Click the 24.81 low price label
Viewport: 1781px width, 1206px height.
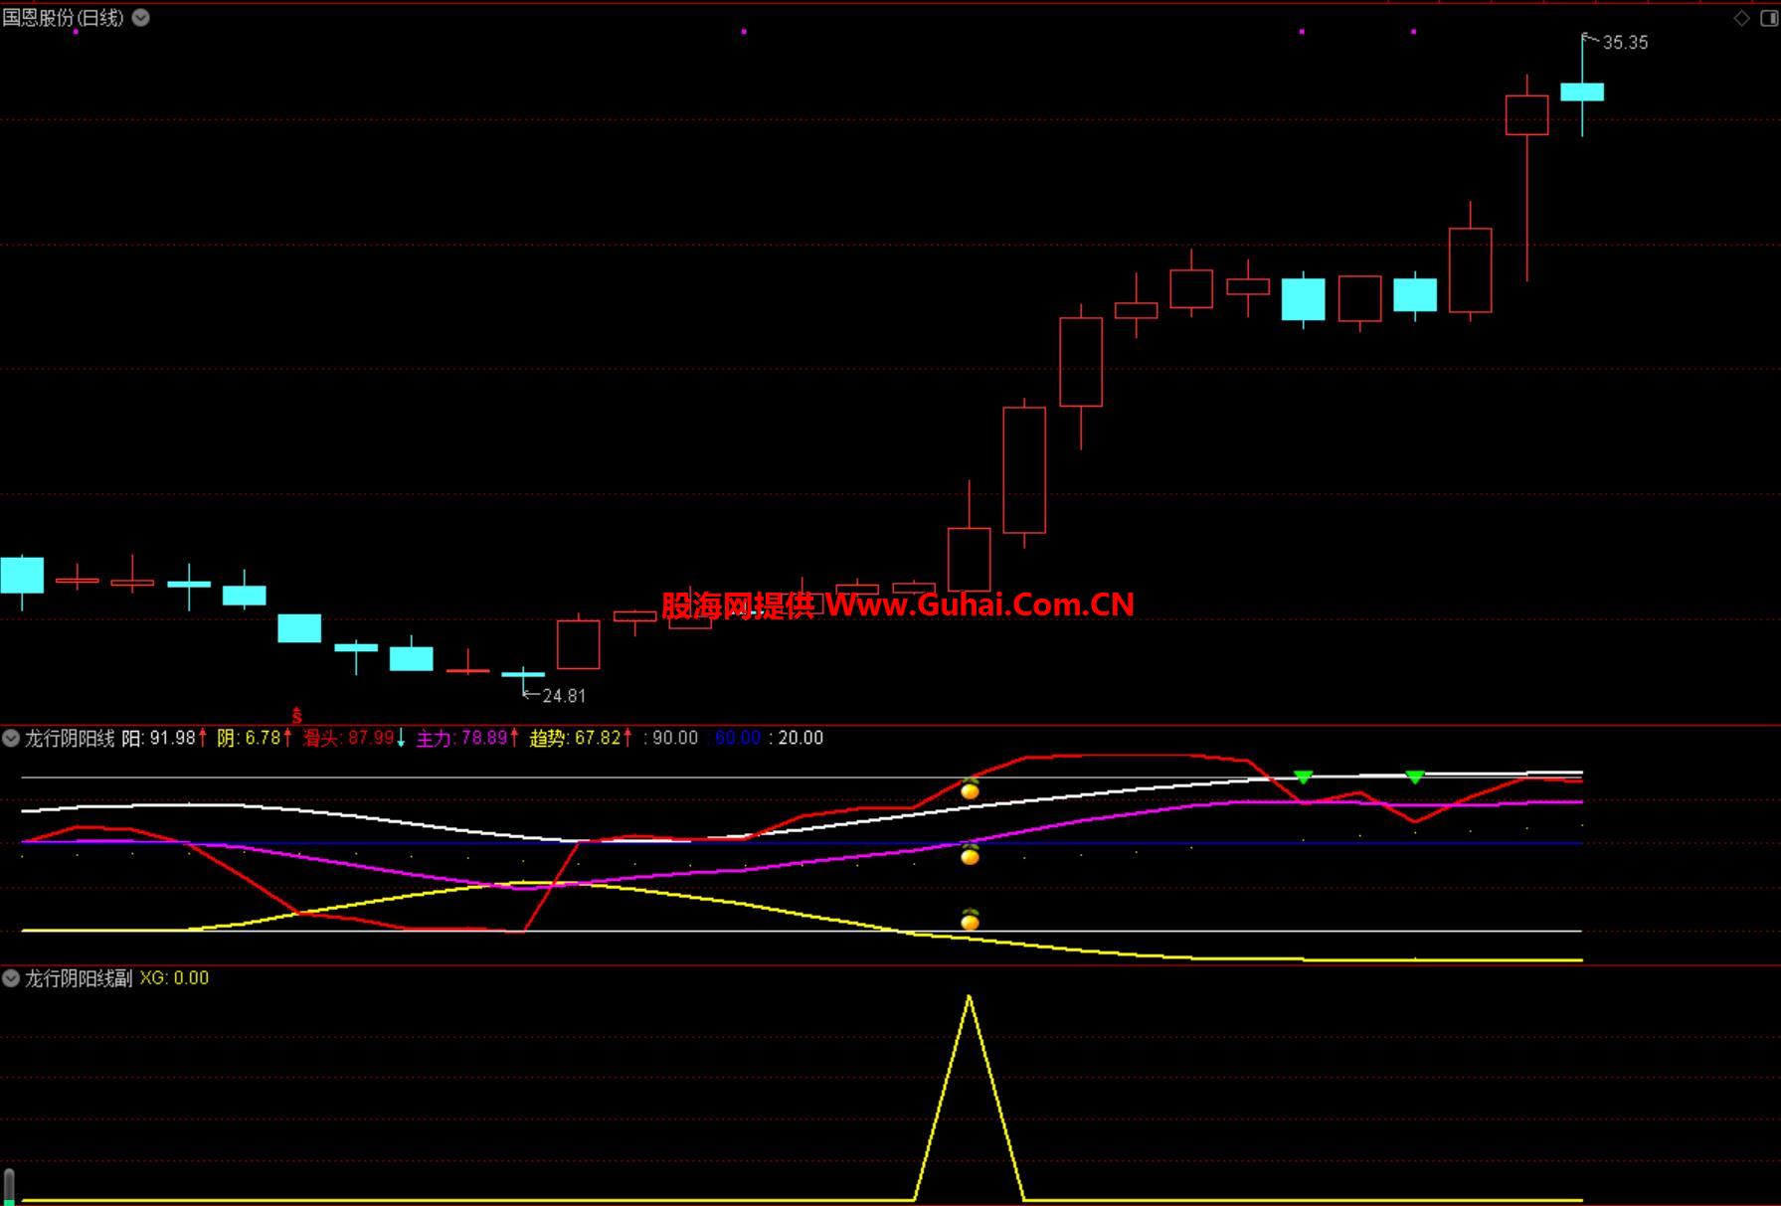click(564, 696)
